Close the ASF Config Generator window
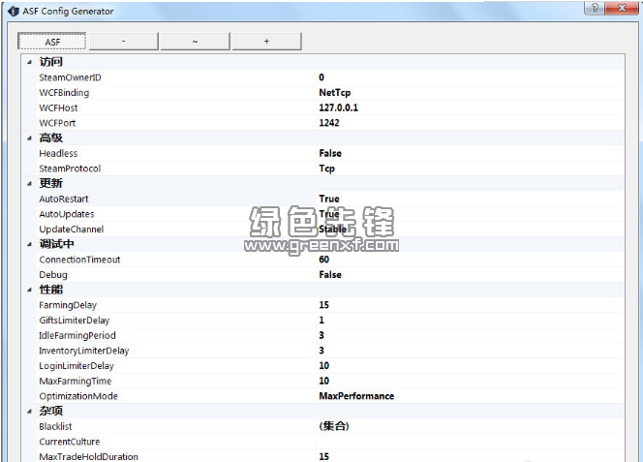 tap(622, 8)
